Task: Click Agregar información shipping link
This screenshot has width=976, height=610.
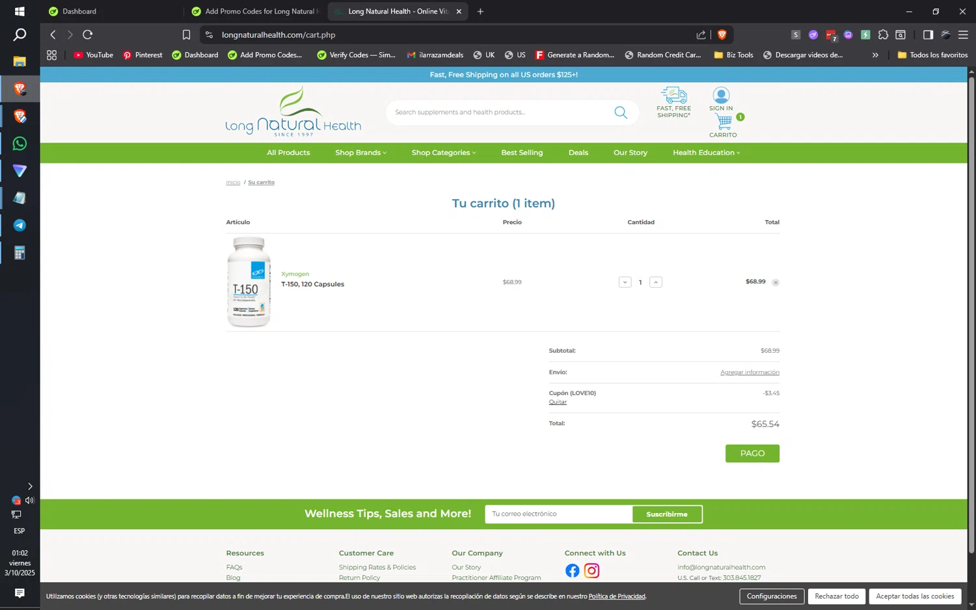Action: click(750, 372)
